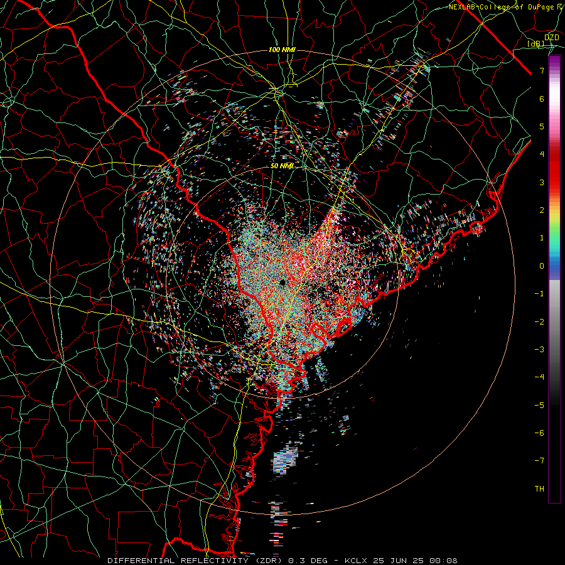Click the -3 value on the color scale

pos(539,349)
